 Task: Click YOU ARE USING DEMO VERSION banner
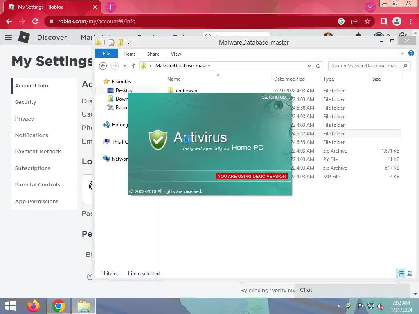pyautogui.click(x=252, y=177)
